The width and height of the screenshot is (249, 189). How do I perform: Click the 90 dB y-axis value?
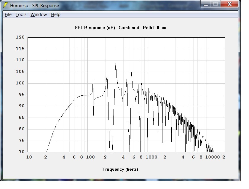point(22,106)
